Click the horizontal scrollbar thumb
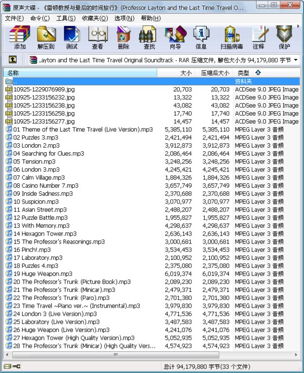This screenshot has width=304, height=373. 116,355
